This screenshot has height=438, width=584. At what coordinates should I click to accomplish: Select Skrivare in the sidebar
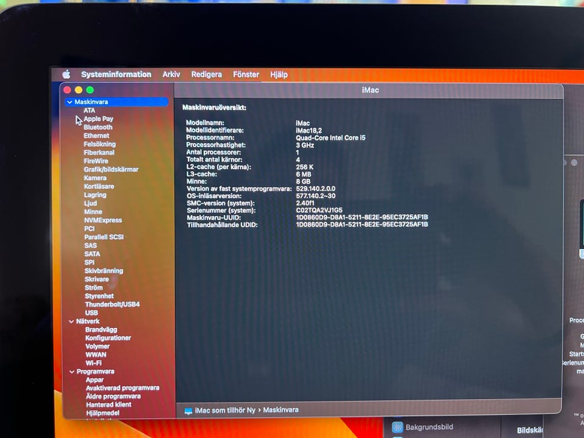(x=97, y=279)
